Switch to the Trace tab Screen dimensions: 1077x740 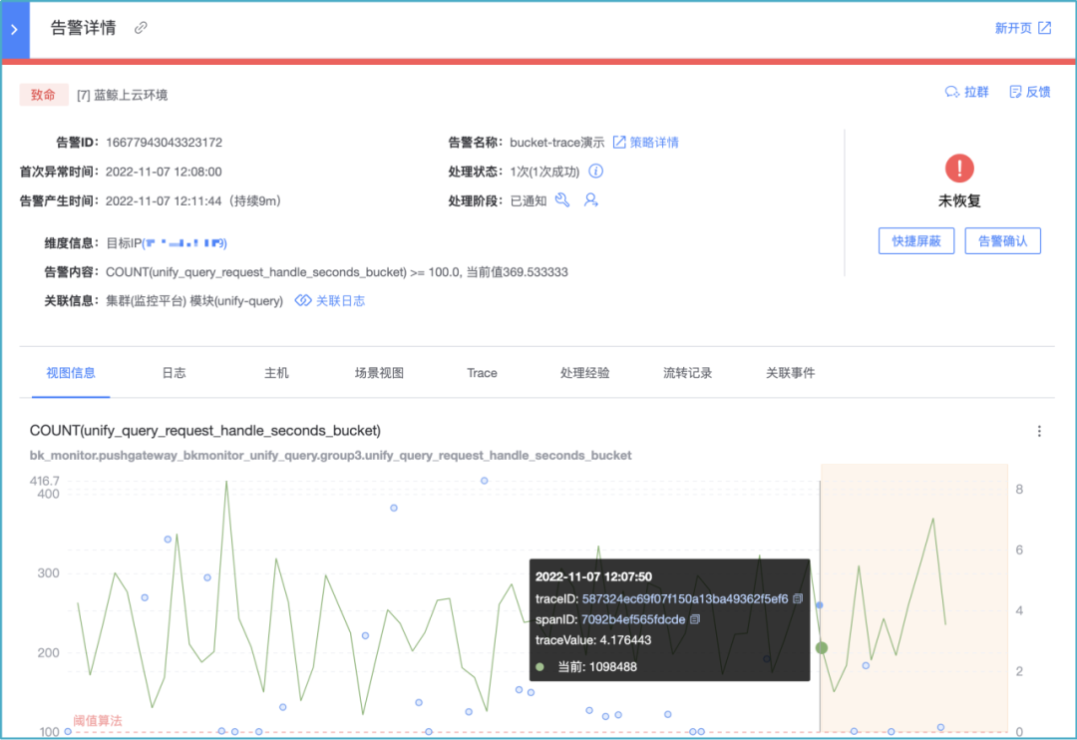point(483,373)
